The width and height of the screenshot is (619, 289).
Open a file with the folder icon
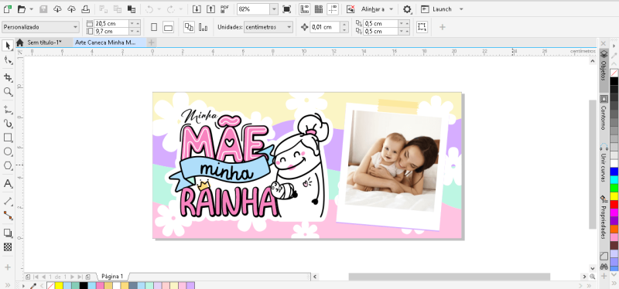coord(22,9)
